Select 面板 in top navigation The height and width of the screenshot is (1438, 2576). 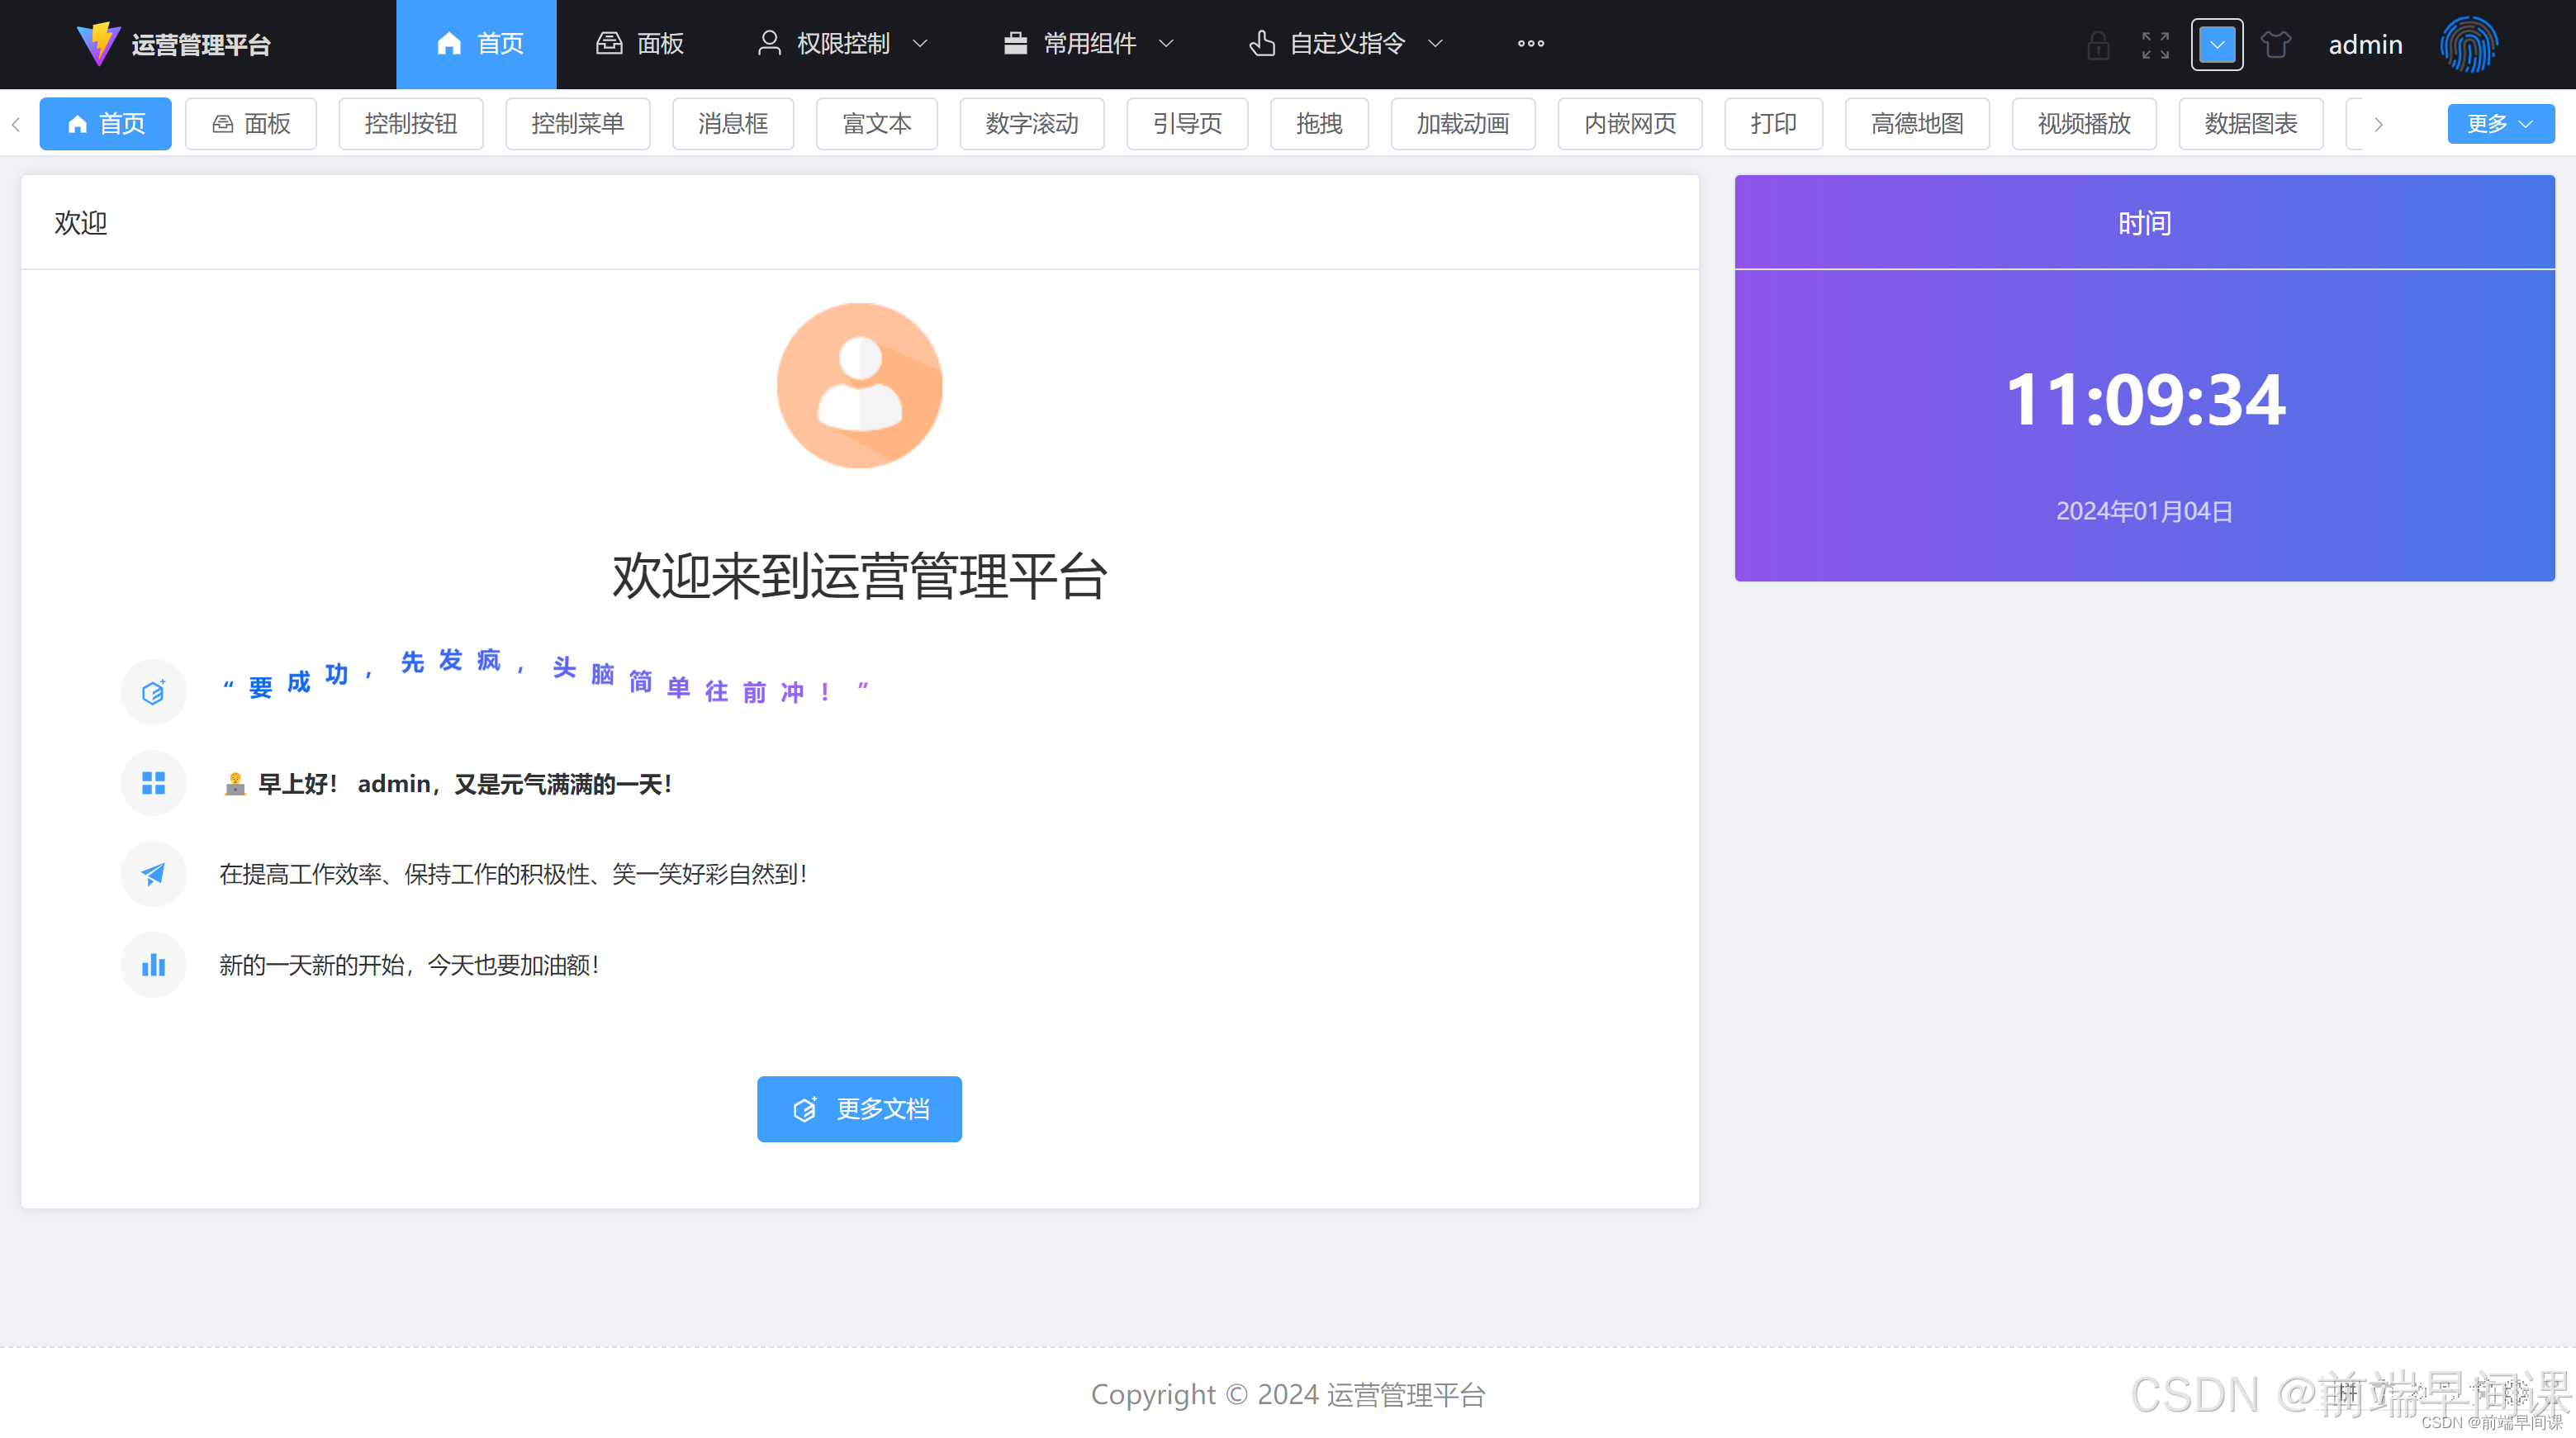click(640, 44)
